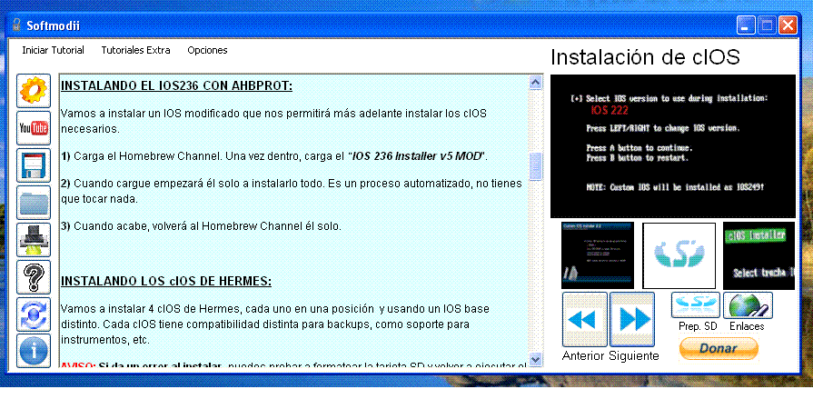The width and height of the screenshot is (813, 409).
Task: Click the printer sidebar icon
Action: 34,240
